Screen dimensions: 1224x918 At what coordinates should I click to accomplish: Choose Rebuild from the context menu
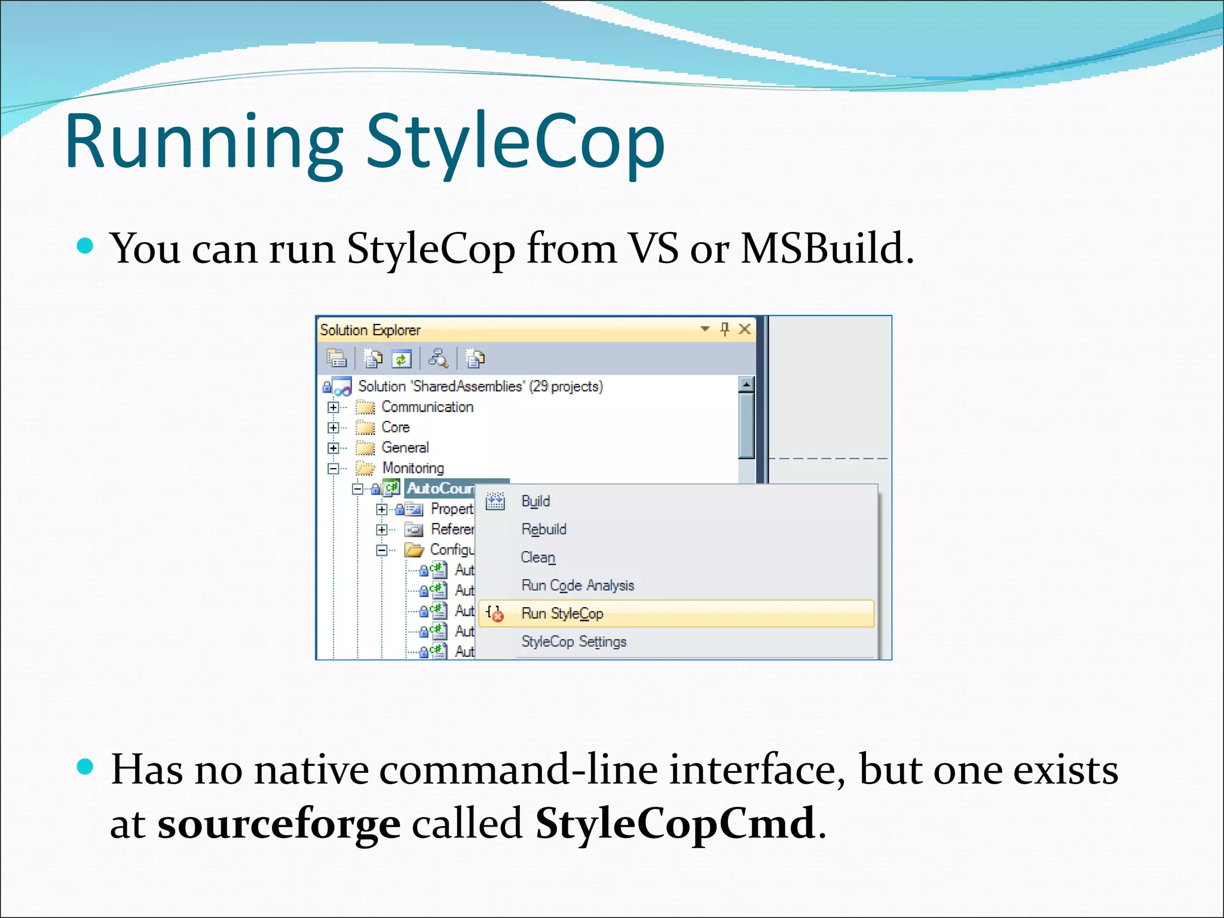[677, 530]
